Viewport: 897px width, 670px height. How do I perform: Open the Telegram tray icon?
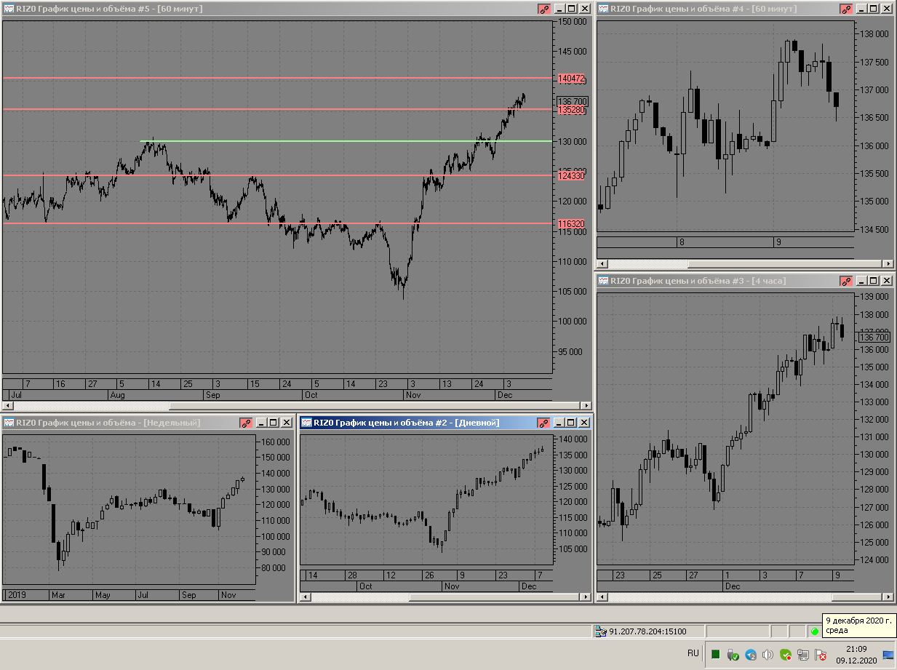(751, 655)
